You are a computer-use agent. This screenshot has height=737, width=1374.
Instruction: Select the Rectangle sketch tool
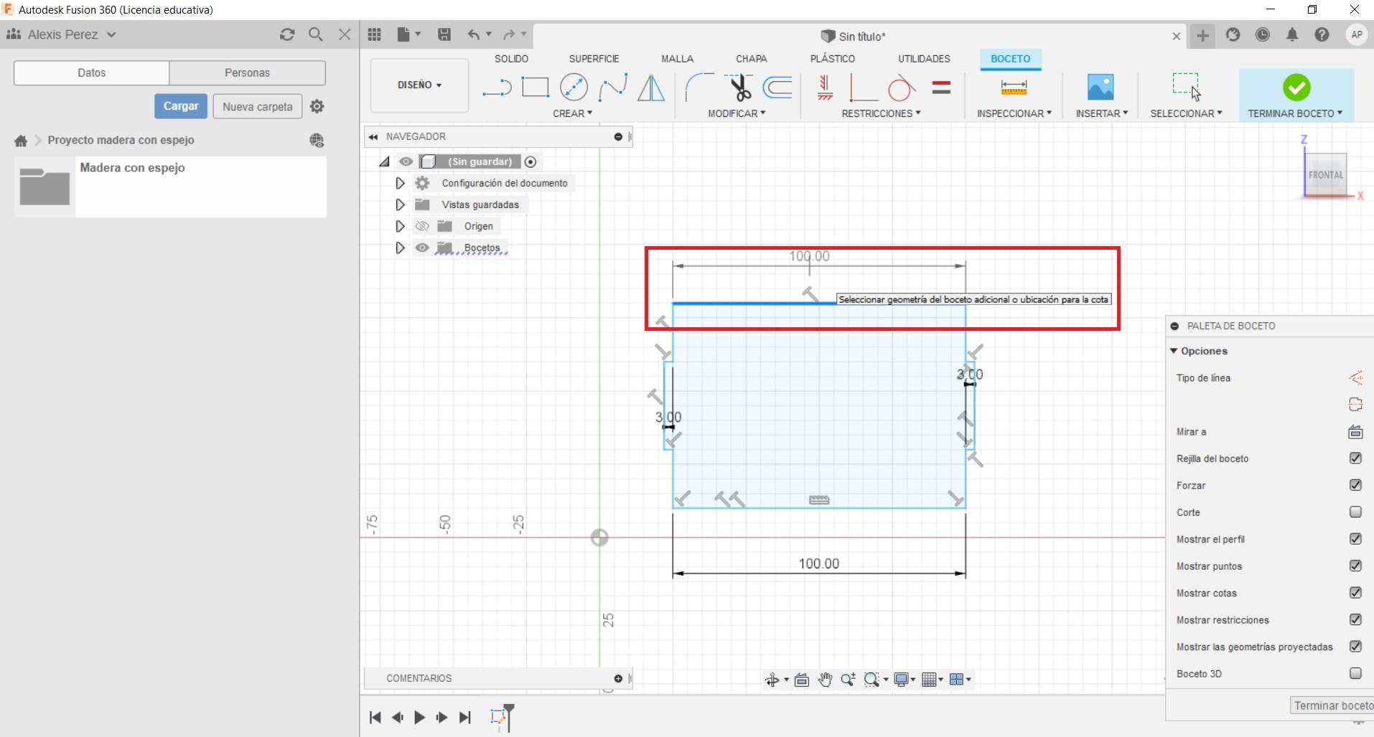click(x=535, y=88)
